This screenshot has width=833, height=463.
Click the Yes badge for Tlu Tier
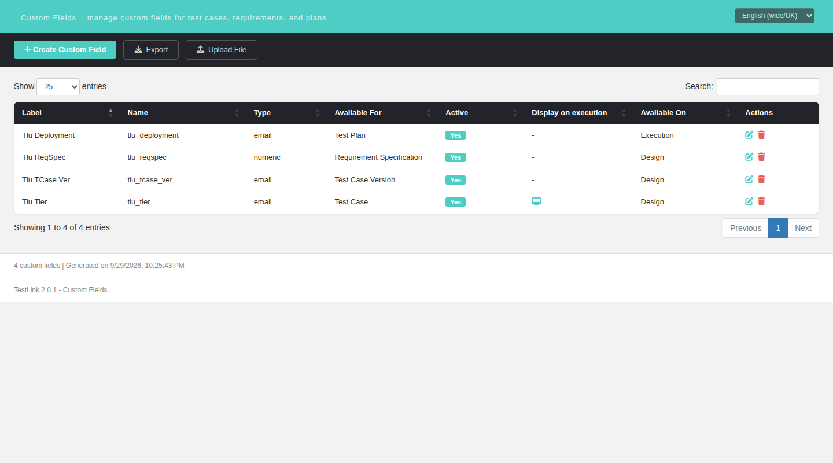click(x=455, y=202)
